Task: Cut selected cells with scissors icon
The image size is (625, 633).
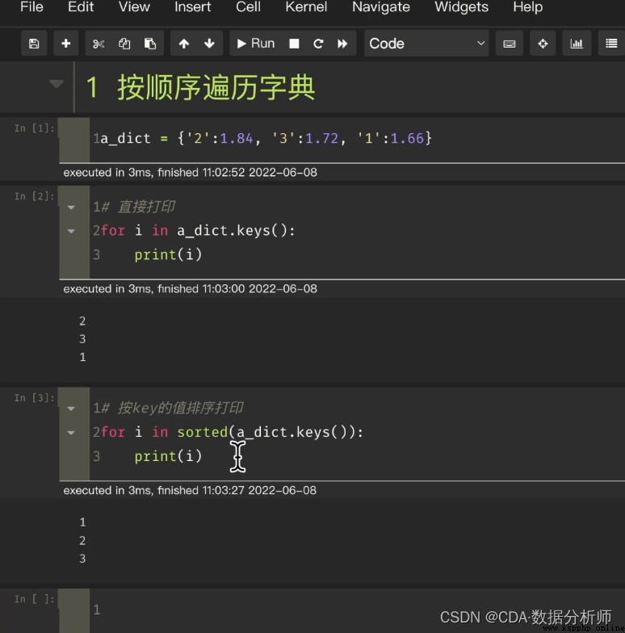Action: 99,44
